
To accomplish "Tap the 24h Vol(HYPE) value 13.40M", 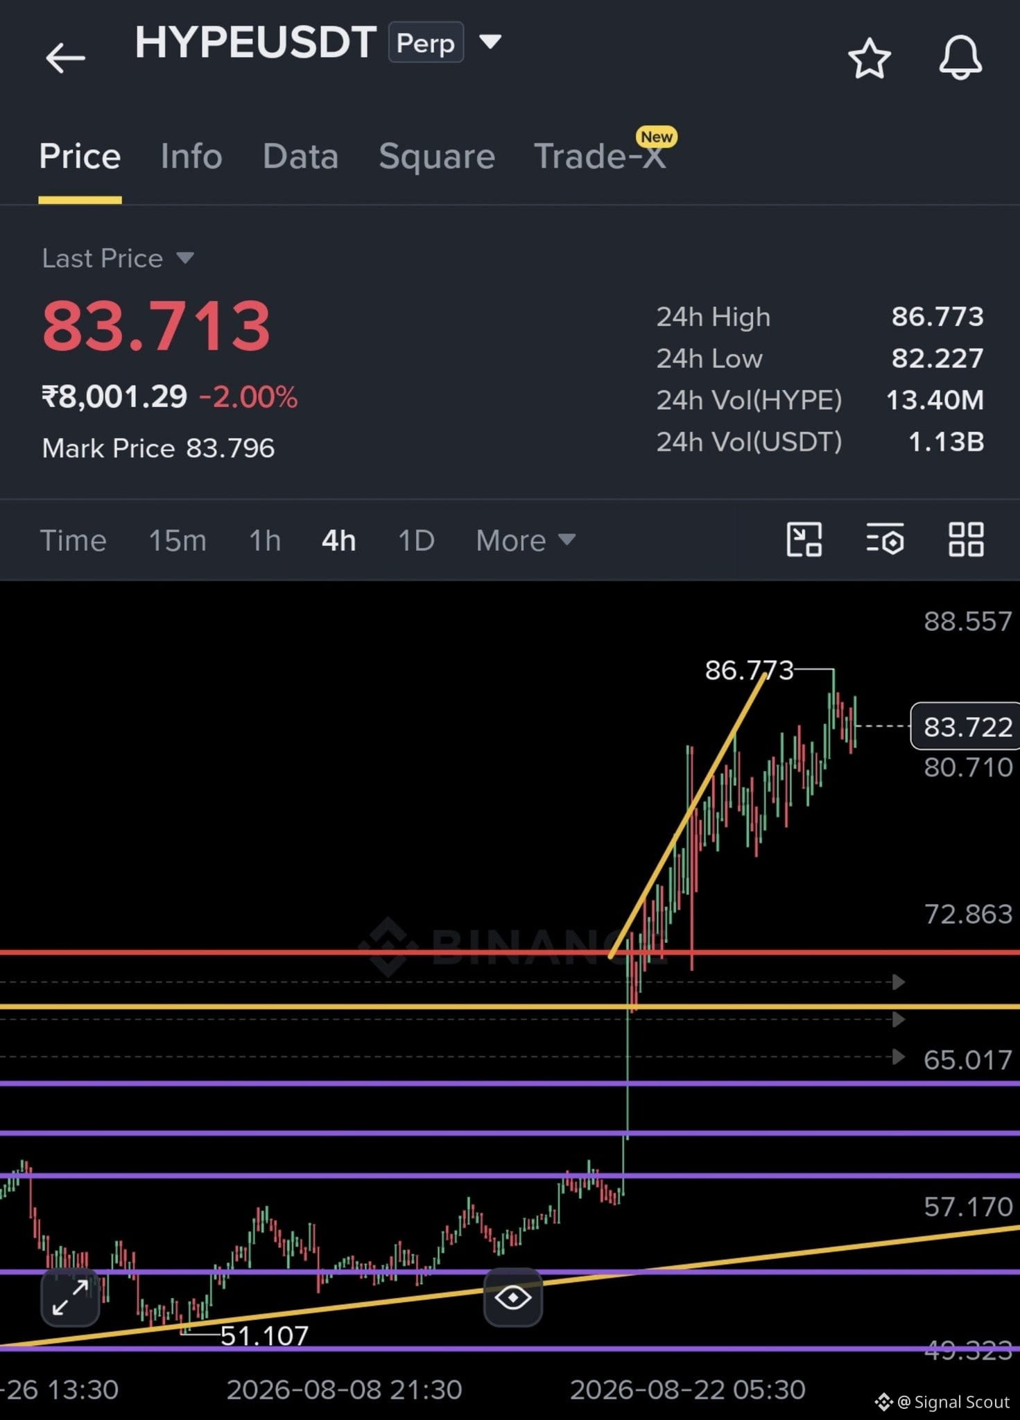I will pos(935,400).
